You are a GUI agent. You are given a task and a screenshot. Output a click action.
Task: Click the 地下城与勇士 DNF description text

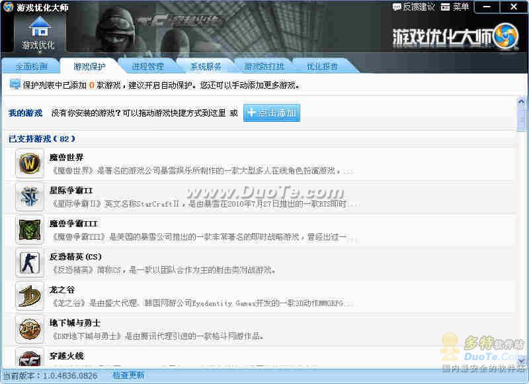(x=157, y=336)
